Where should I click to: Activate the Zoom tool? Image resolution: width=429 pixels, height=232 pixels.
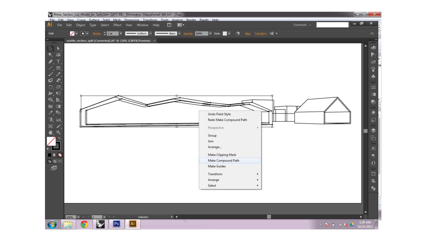point(58,132)
